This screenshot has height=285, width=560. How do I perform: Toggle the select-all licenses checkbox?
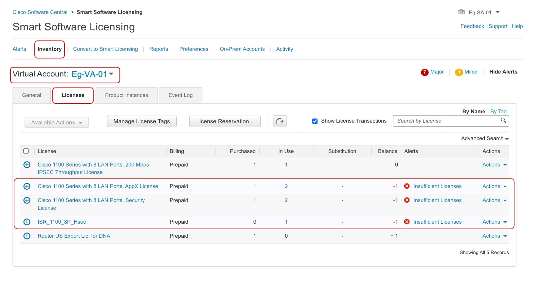26,151
